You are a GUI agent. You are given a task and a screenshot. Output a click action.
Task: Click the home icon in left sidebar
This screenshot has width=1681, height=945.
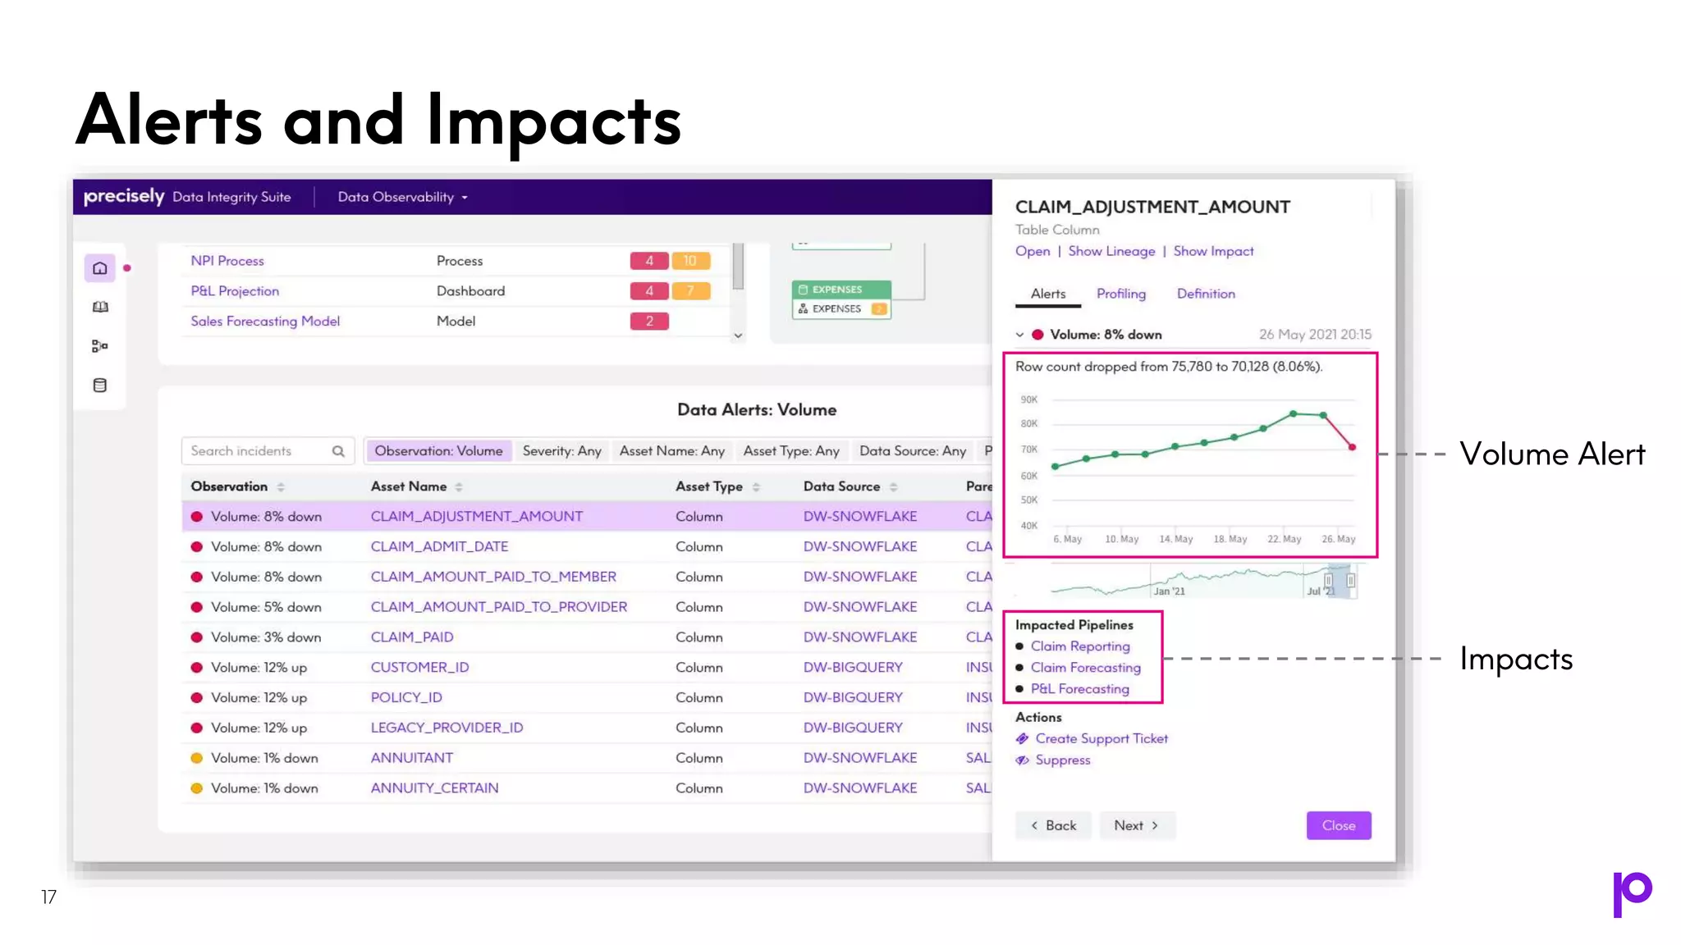100,268
